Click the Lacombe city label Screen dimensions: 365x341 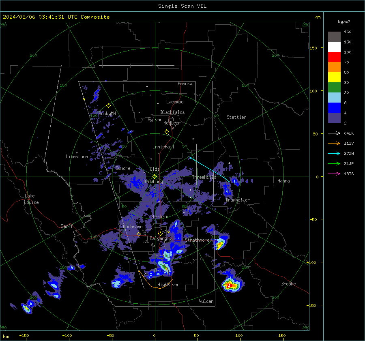click(x=175, y=102)
